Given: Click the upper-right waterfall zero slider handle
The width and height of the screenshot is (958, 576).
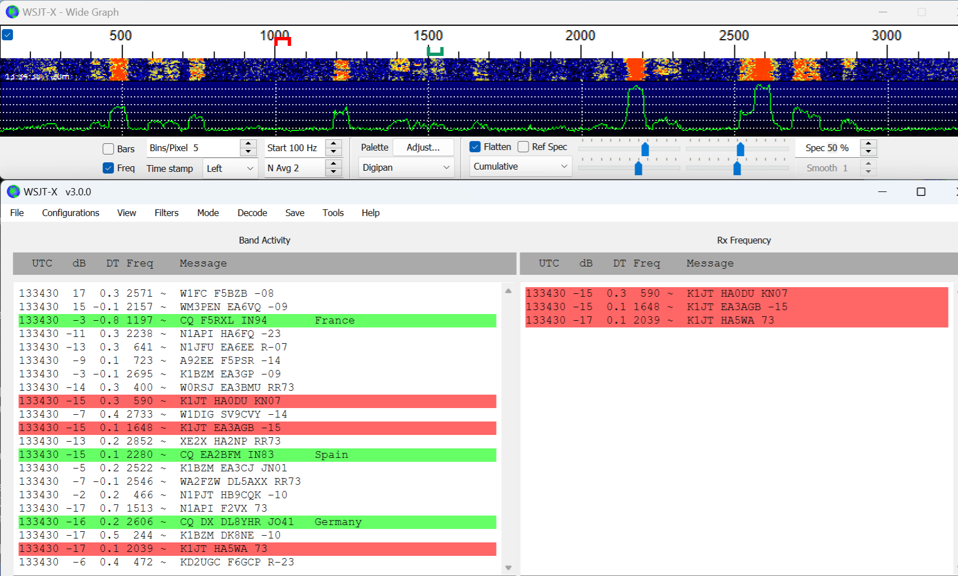Looking at the screenshot, I should (x=741, y=149).
